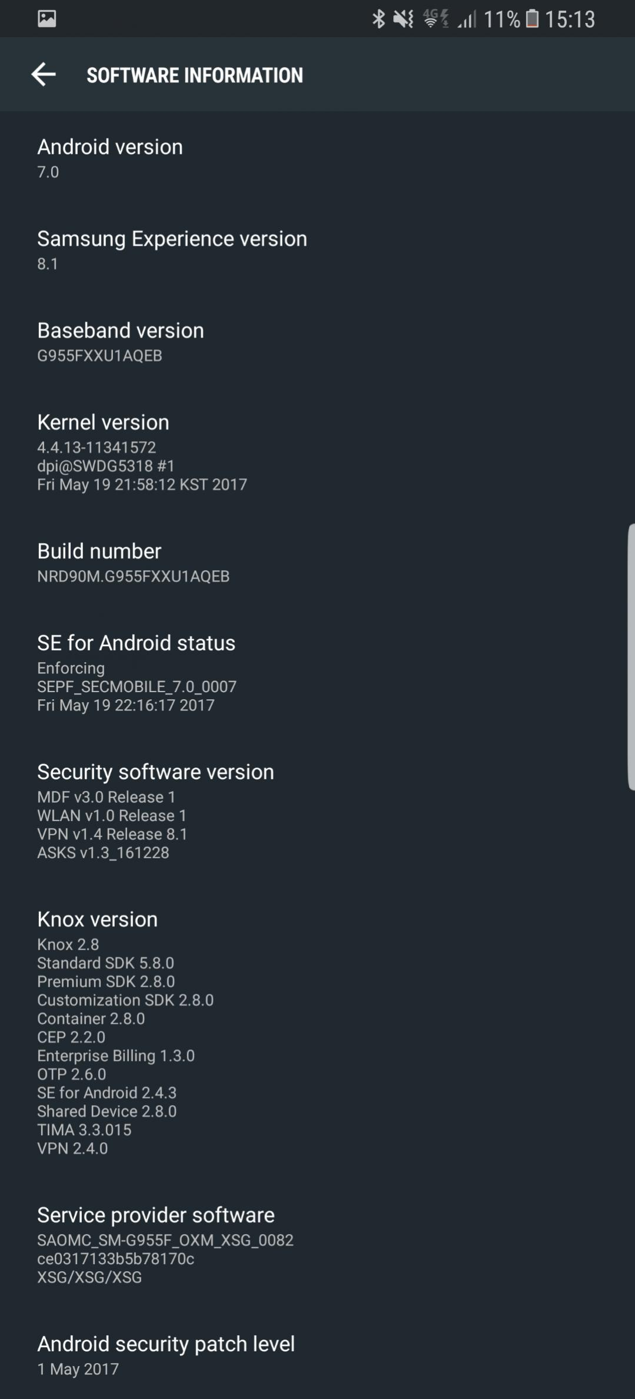Tap the 15:13 clock in status bar
This screenshot has width=635, height=1399.
pos(570,19)
